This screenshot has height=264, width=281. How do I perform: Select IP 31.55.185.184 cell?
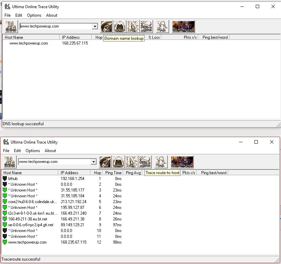point(72,196)
